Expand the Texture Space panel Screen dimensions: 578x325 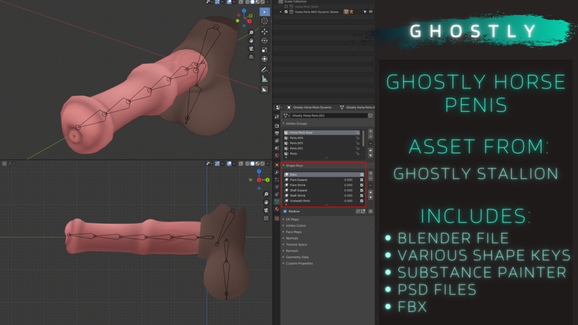(284, 244)
